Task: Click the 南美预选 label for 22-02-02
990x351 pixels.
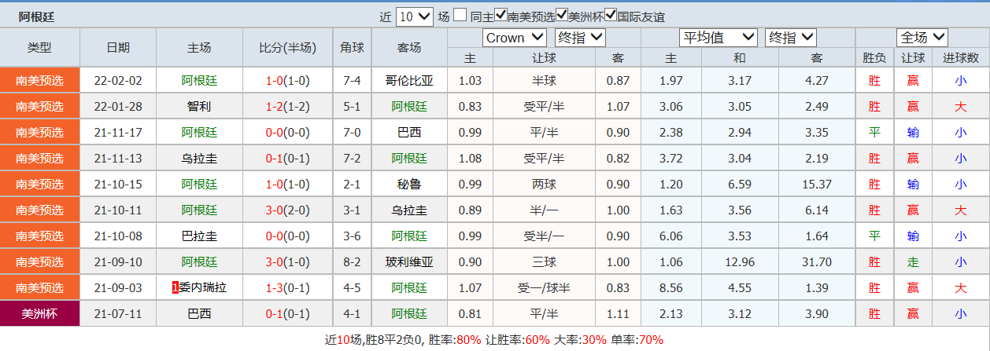Action: (39, 80)
